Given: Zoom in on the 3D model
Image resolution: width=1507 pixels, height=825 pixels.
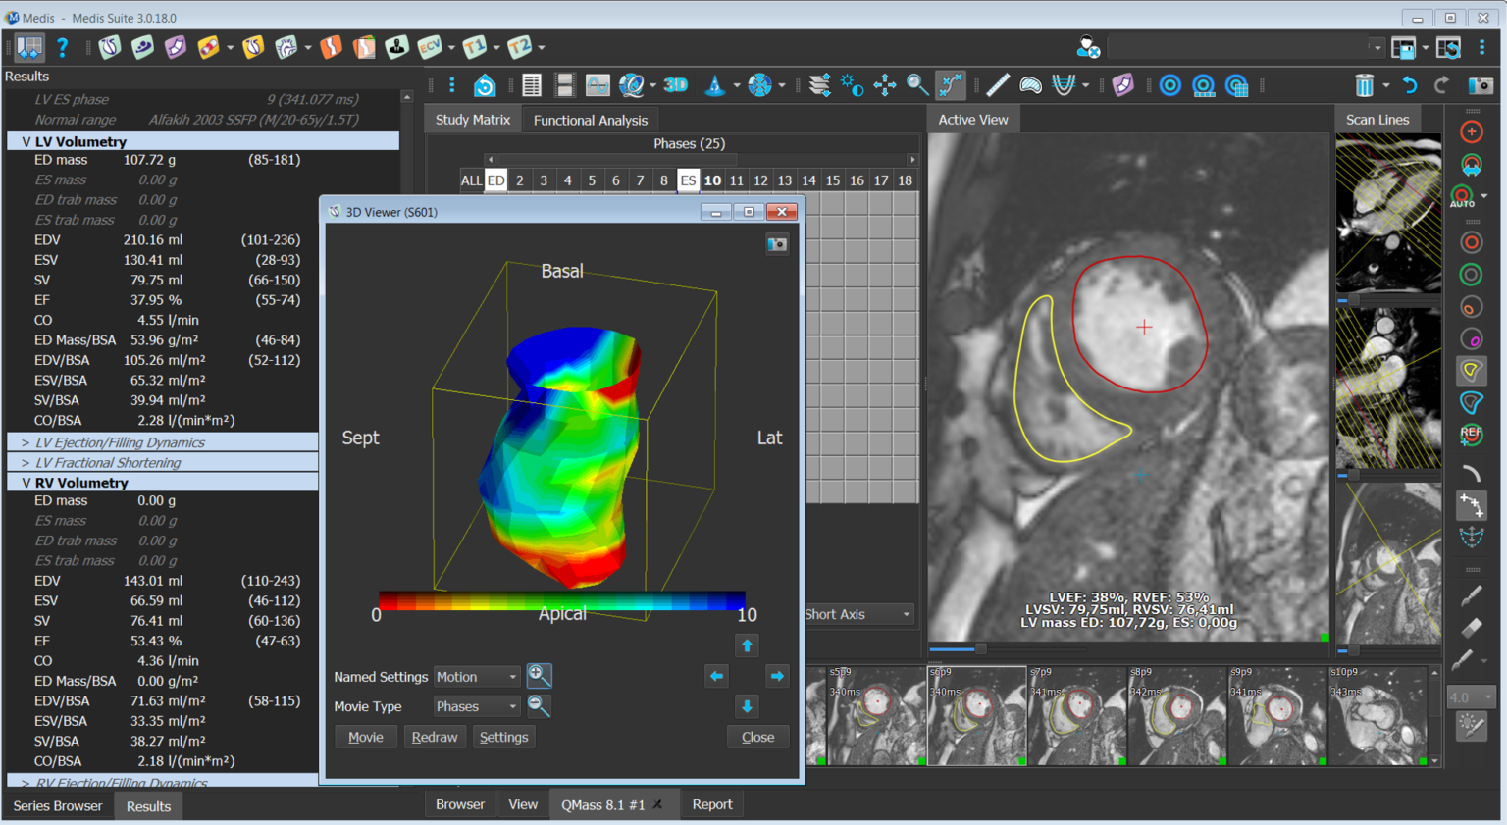Looking at the screenshot, I should coord(539,676).
